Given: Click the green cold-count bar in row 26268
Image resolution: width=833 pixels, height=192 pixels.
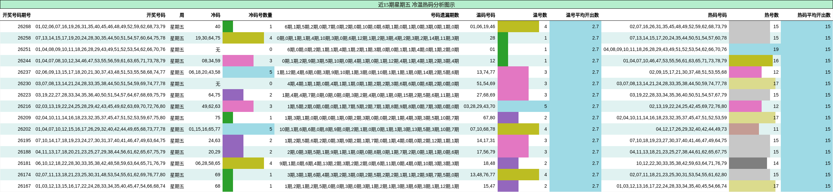Looking at the screenshot, I should coord(228,26).
